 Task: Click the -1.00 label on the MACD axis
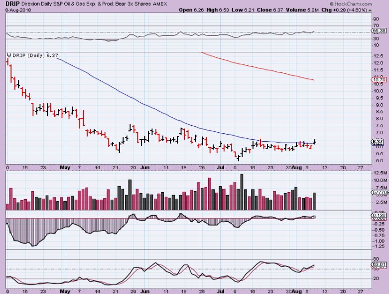click(379, 241)
